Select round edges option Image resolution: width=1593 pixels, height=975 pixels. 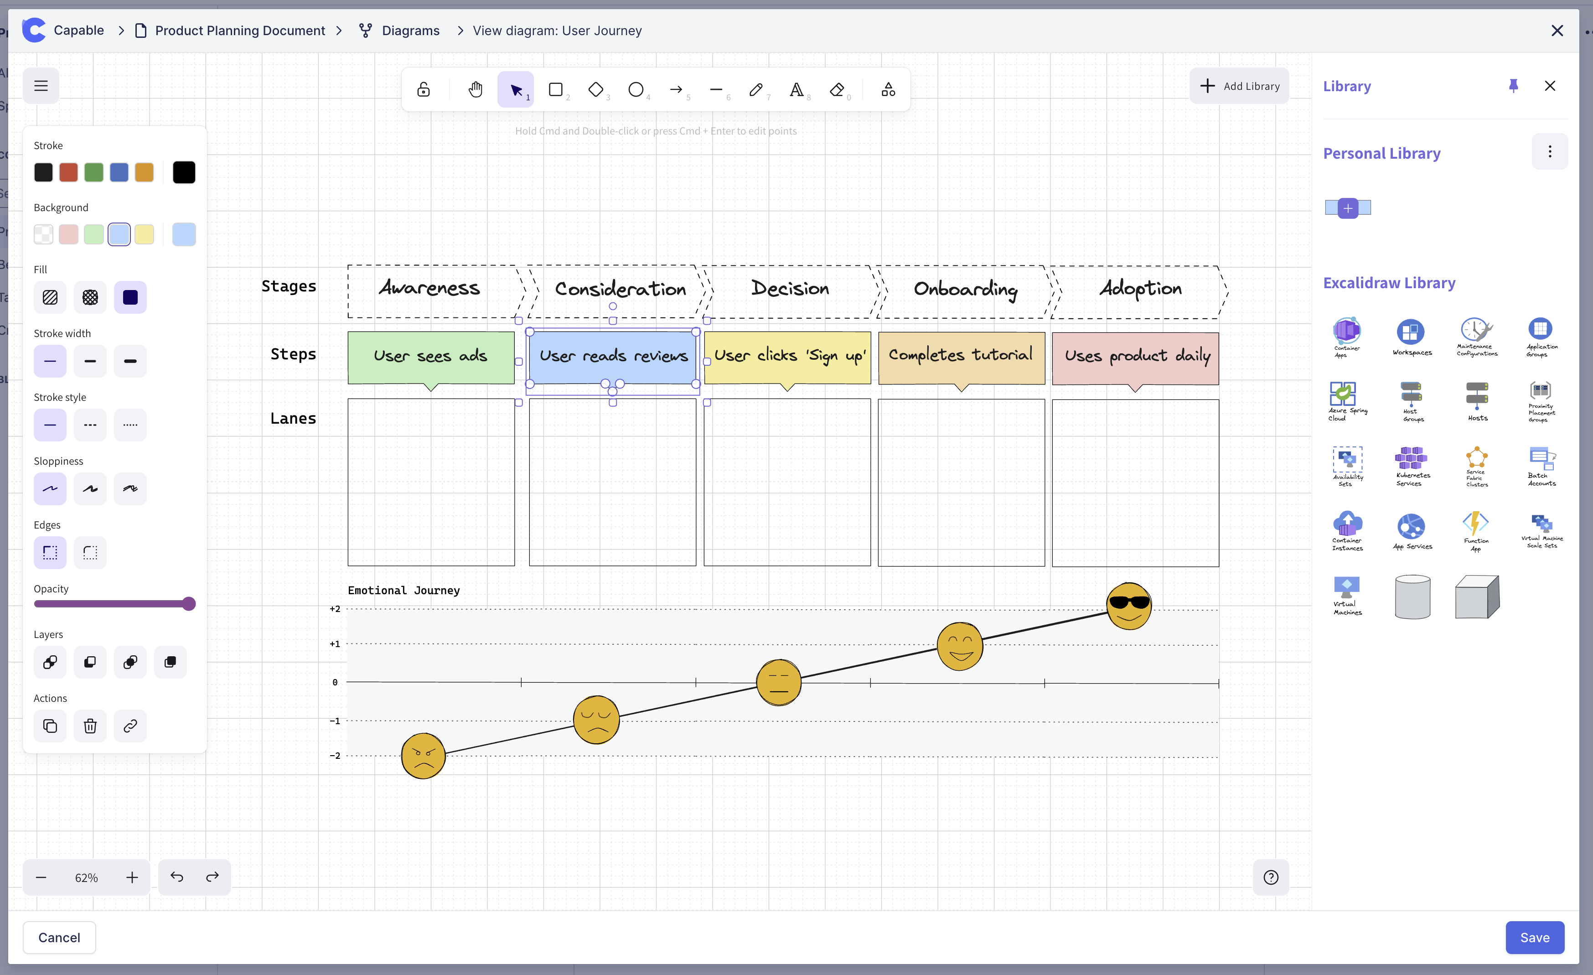[x=90, y=553]
